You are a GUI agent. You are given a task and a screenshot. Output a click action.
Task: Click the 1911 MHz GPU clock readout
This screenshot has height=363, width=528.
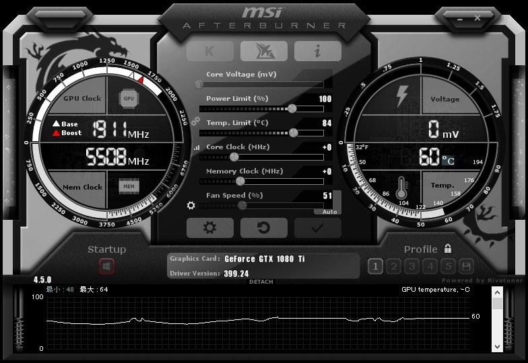coord(121,130)
